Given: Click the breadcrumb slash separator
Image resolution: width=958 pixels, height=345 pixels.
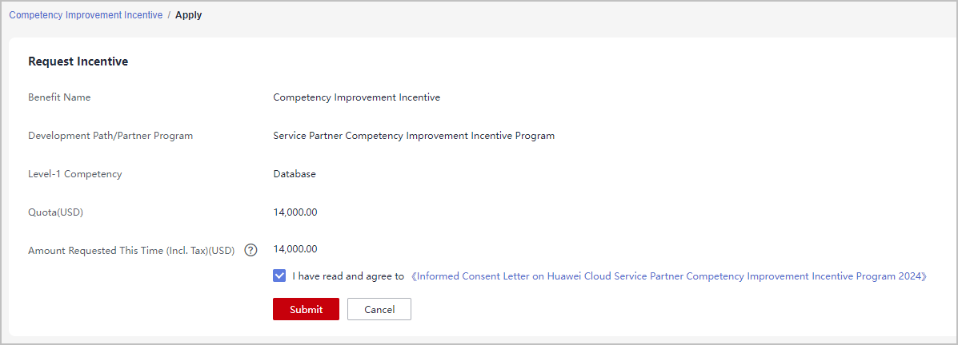Looking at the screenshot, I should click(x=169, y=15).
